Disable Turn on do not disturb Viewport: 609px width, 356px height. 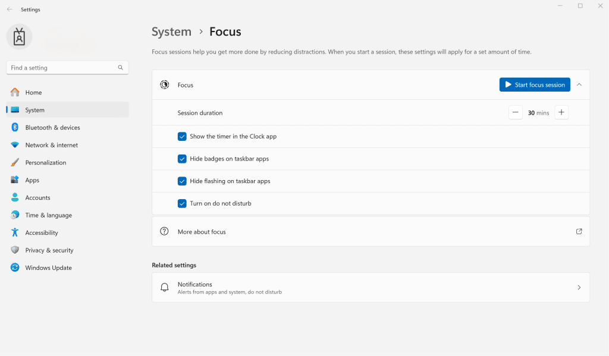(x=182, y=203)
